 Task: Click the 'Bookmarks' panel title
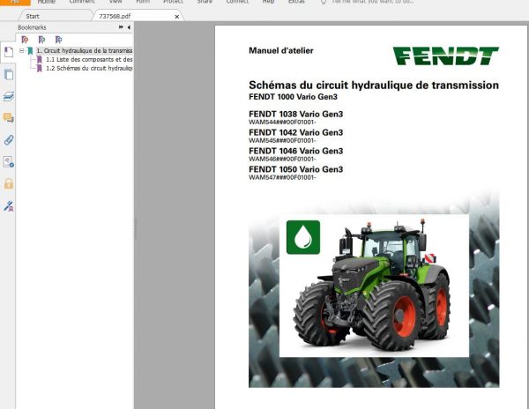(x=32, y=27)
